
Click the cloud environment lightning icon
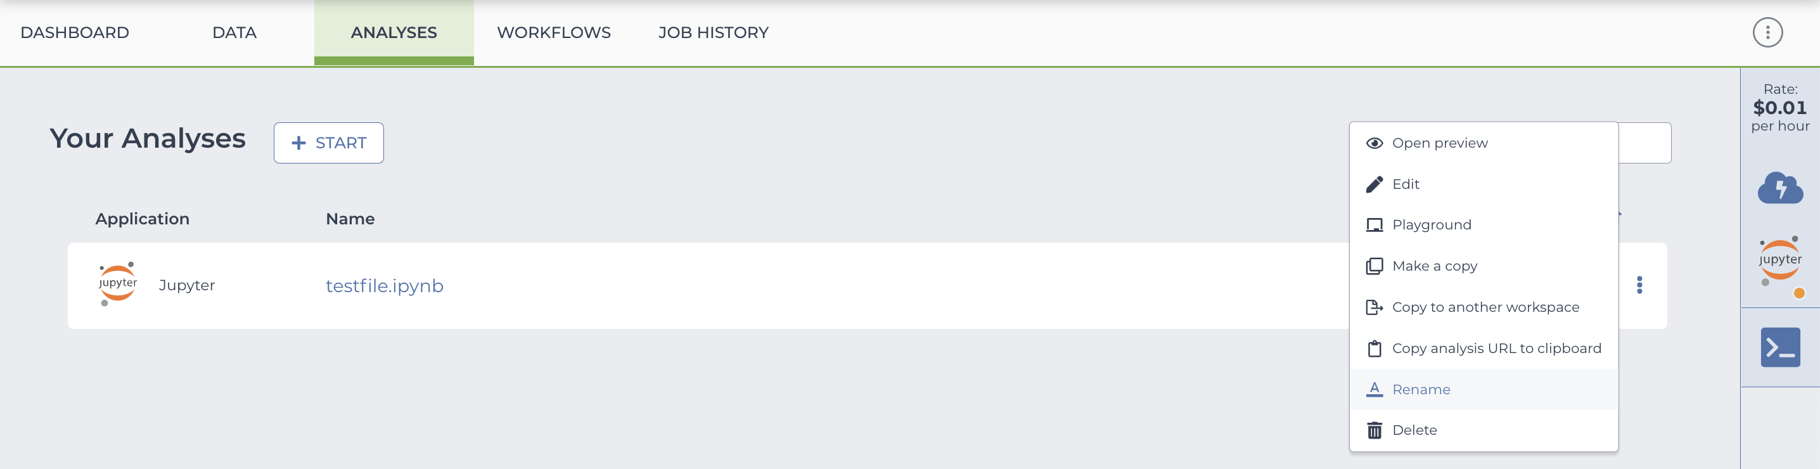[x=1779, y=187]
